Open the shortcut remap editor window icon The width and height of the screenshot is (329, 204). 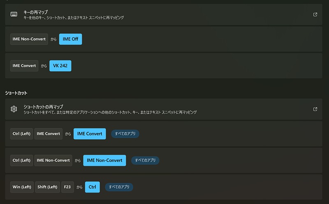pyautogui.click(x=315, y=109)
